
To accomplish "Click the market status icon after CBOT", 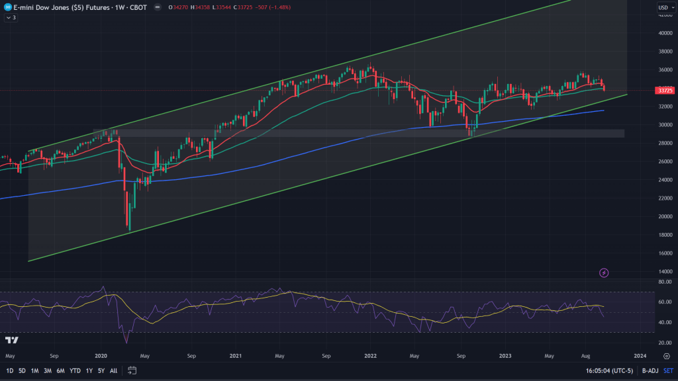I will coord(156,8).
